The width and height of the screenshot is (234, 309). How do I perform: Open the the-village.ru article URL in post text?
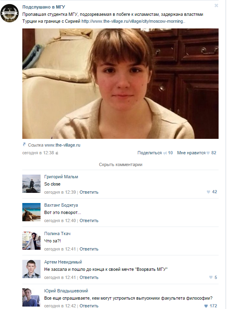tap(133, 21)
